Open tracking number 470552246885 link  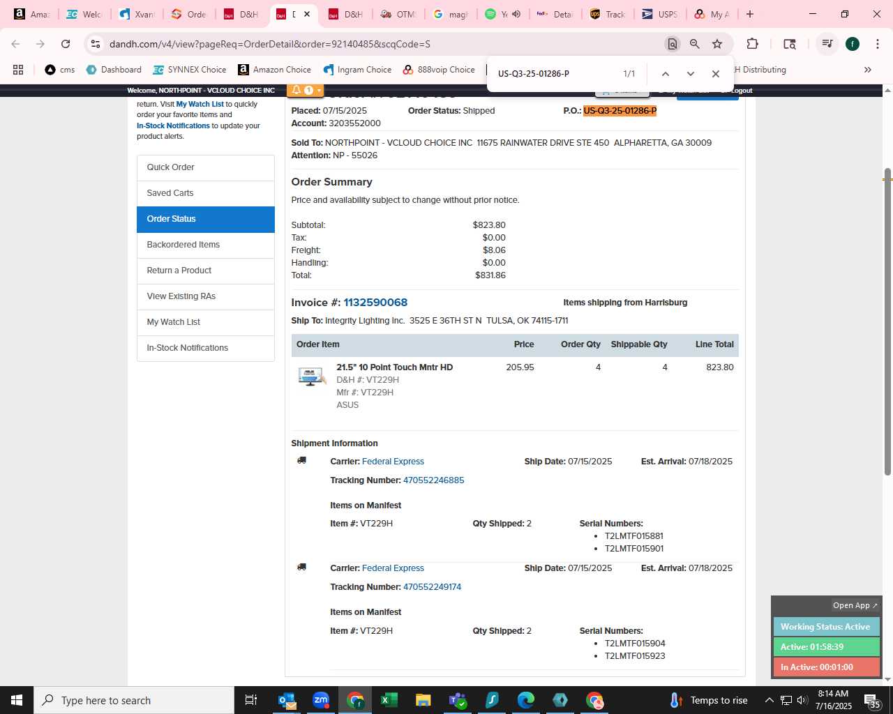[x=433, y=480]
